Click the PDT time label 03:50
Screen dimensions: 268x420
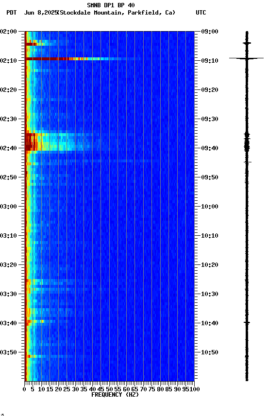tap(8, 352)
